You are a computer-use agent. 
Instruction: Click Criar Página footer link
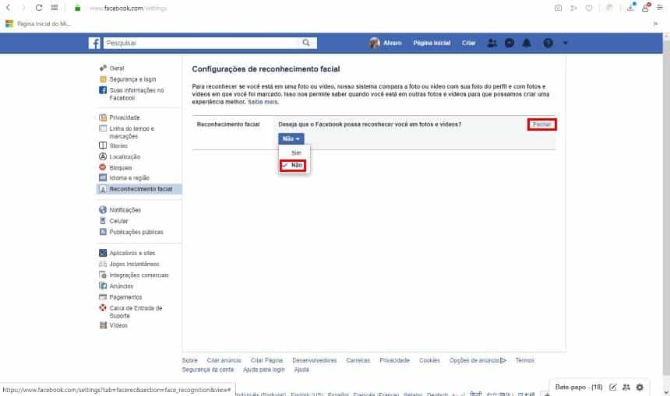tap(266, 360)
